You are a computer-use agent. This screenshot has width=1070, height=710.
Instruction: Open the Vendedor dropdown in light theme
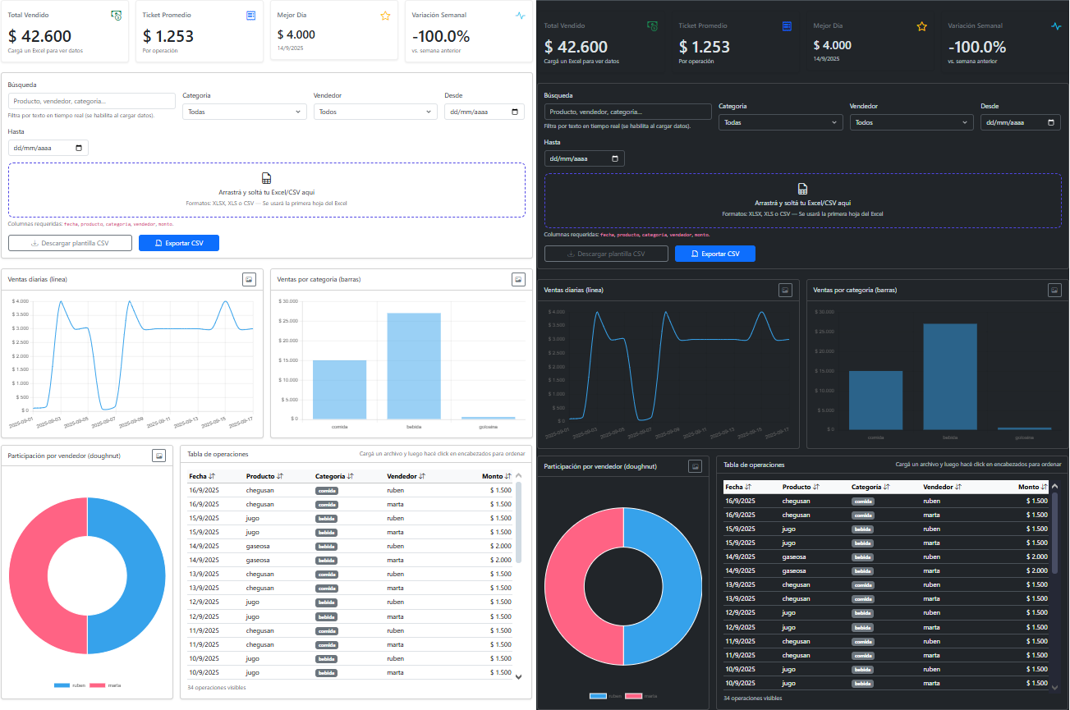[x=375, y=112]
